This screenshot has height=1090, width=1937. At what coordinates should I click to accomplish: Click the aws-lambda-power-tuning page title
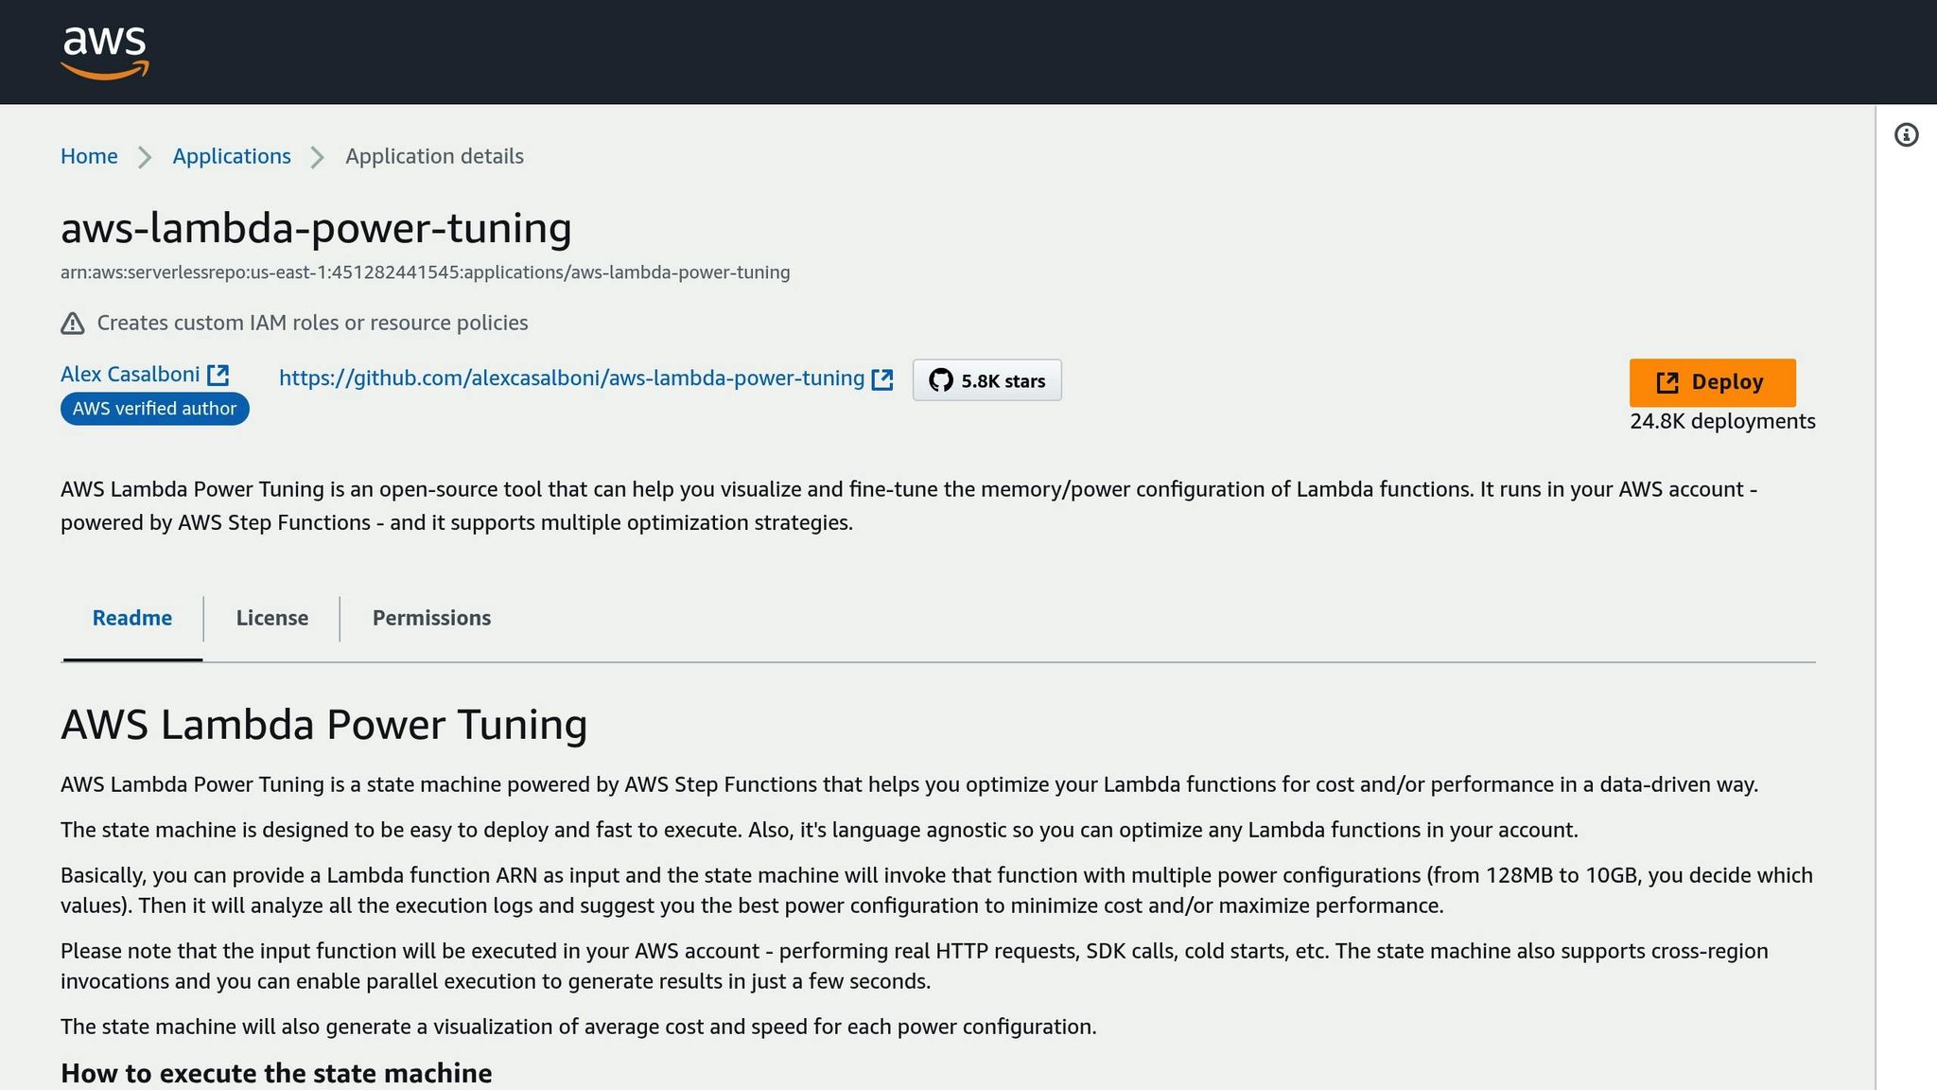[x=316, y=228]
